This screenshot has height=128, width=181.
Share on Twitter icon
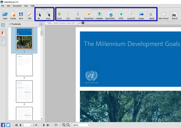pyautogui.click(x=8, y=125)
